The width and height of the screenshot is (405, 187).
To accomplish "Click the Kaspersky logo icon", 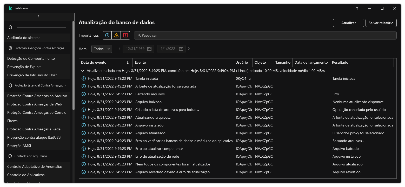I will (10, 8).
